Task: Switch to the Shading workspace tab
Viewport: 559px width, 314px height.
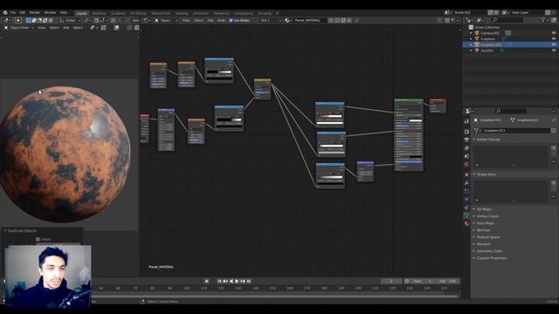Action: (x=182, y=13)
